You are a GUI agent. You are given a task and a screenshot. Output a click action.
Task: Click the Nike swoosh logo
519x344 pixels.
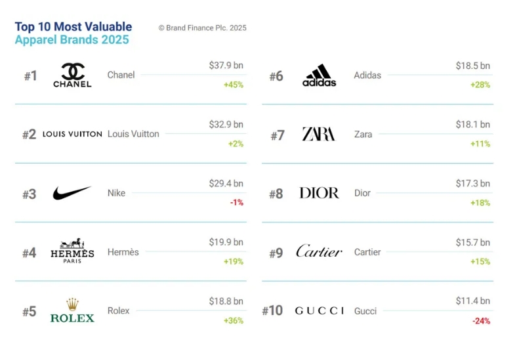[x=72, y=193]
